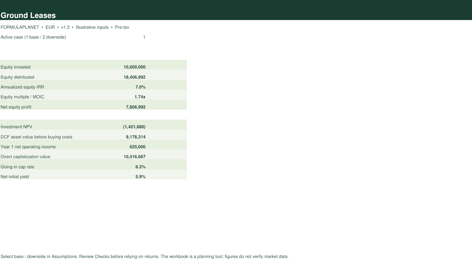Select the Annualized equity IRR label
This screenshot has width=472, height=269.
pyautogui.click(x=22, y=87)
